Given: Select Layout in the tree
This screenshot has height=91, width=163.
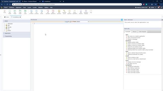Looking at the screenshot, I should 9,31.
